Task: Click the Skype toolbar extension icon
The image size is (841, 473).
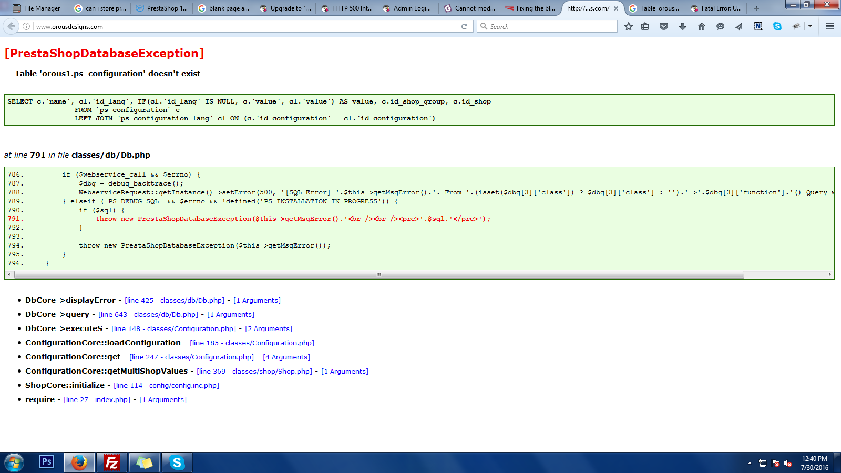Action: tap(777, 26)
